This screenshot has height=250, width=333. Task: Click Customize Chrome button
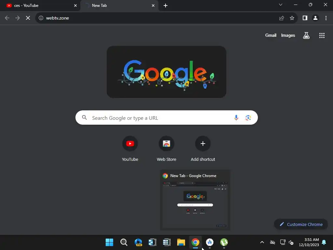[x=301, y=224]
